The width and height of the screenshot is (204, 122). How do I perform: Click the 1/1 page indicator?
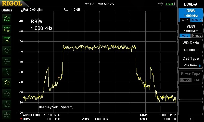point(190,119)
